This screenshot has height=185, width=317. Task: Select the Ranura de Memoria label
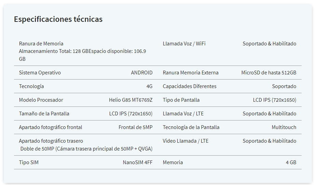click(x=41, y=44)
